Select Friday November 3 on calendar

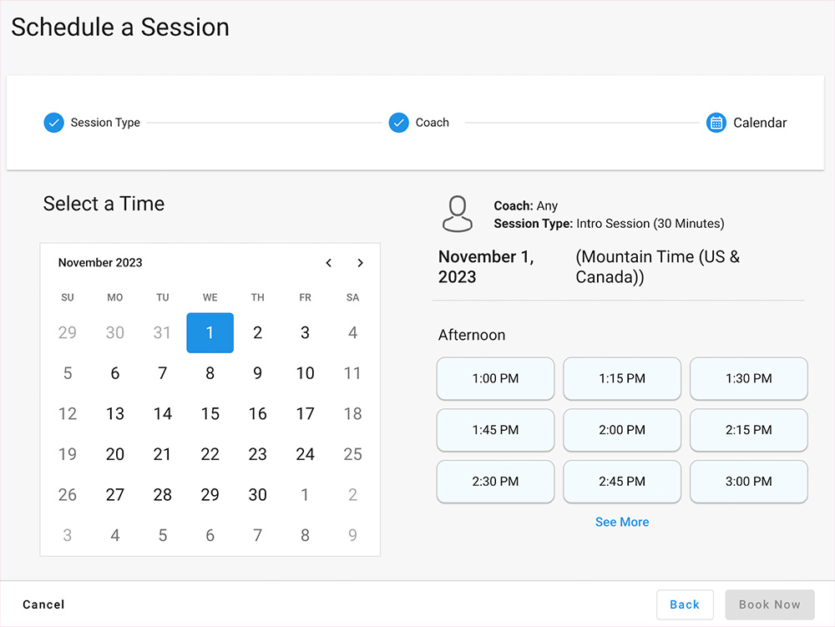(x=305, y=332)
